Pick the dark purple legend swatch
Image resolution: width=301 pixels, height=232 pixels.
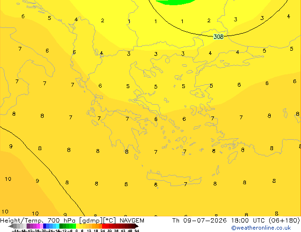28,226
